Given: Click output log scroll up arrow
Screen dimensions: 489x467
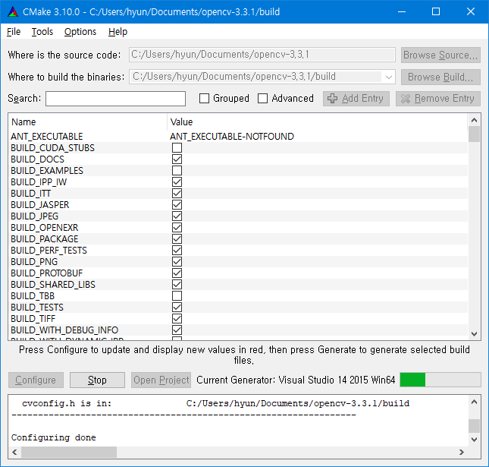Looking at the screenshot, I should 474,402.
